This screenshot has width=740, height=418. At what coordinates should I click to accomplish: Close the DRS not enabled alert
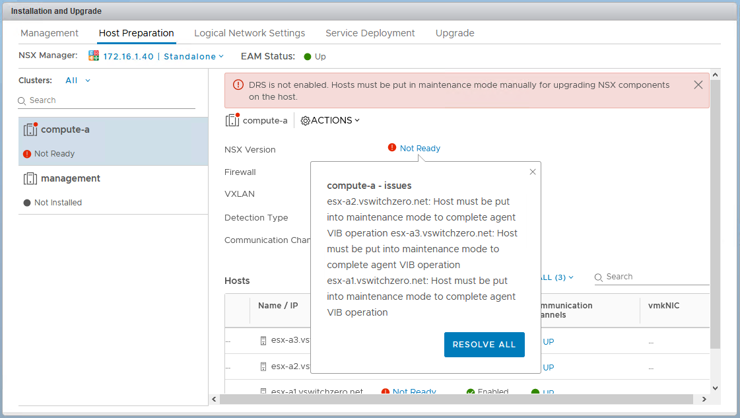point(698,85)
